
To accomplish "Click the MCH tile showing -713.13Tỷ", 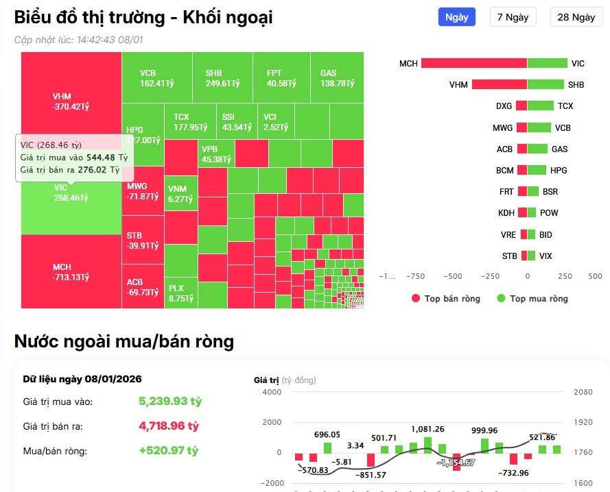I will (70, 271).
